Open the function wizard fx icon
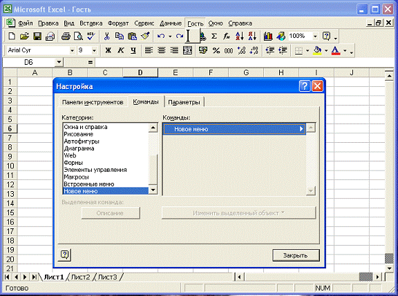 (x=227, y=37)
